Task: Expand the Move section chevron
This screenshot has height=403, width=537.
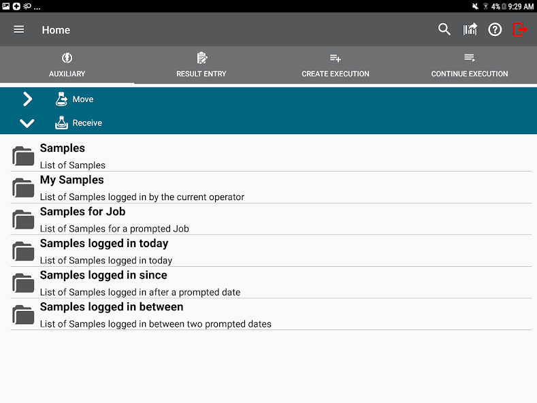Action: pos(27,99)
